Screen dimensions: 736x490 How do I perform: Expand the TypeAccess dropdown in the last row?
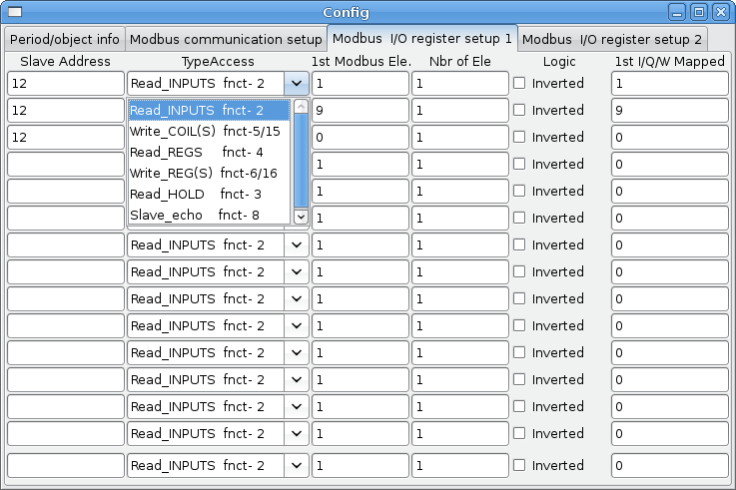click(x=297, y=465)
